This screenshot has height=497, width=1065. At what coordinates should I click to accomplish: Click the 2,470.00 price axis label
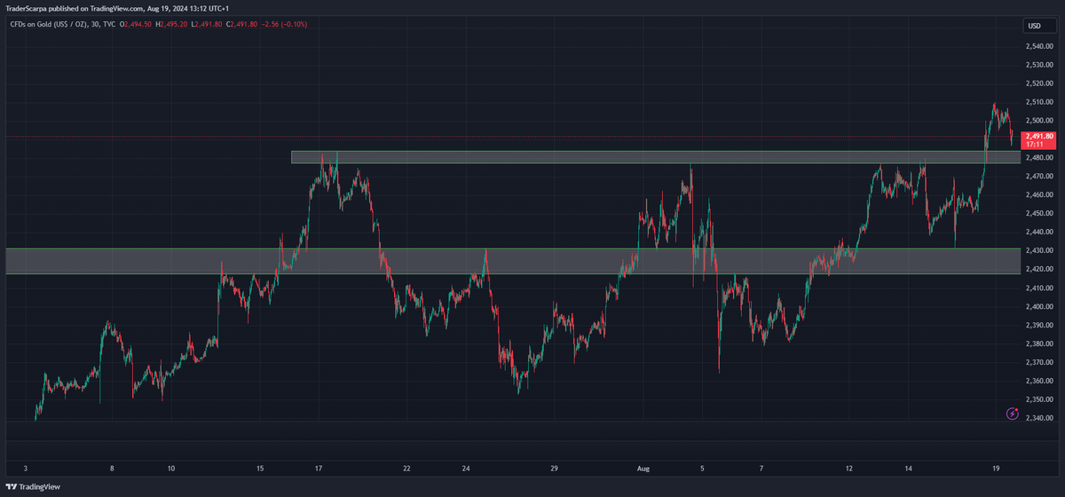click(x=1038, y=176)
